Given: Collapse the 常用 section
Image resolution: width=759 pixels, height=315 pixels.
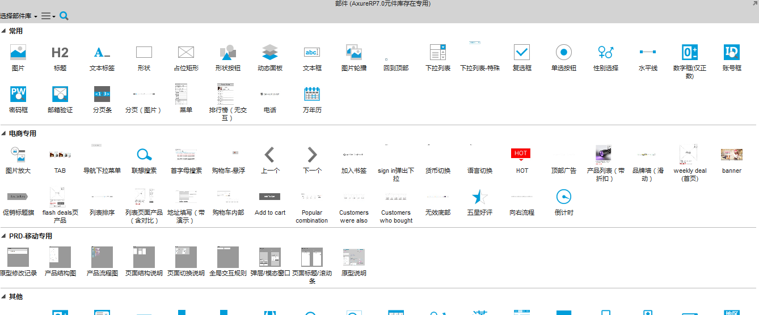Looking at the screenshot, I should 4,31.
